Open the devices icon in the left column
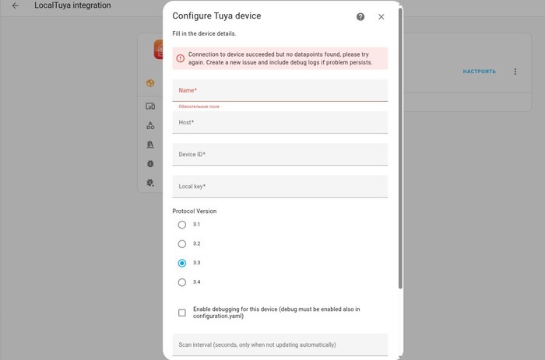This screenshot has width=545, height=360. tap(150, 107)
